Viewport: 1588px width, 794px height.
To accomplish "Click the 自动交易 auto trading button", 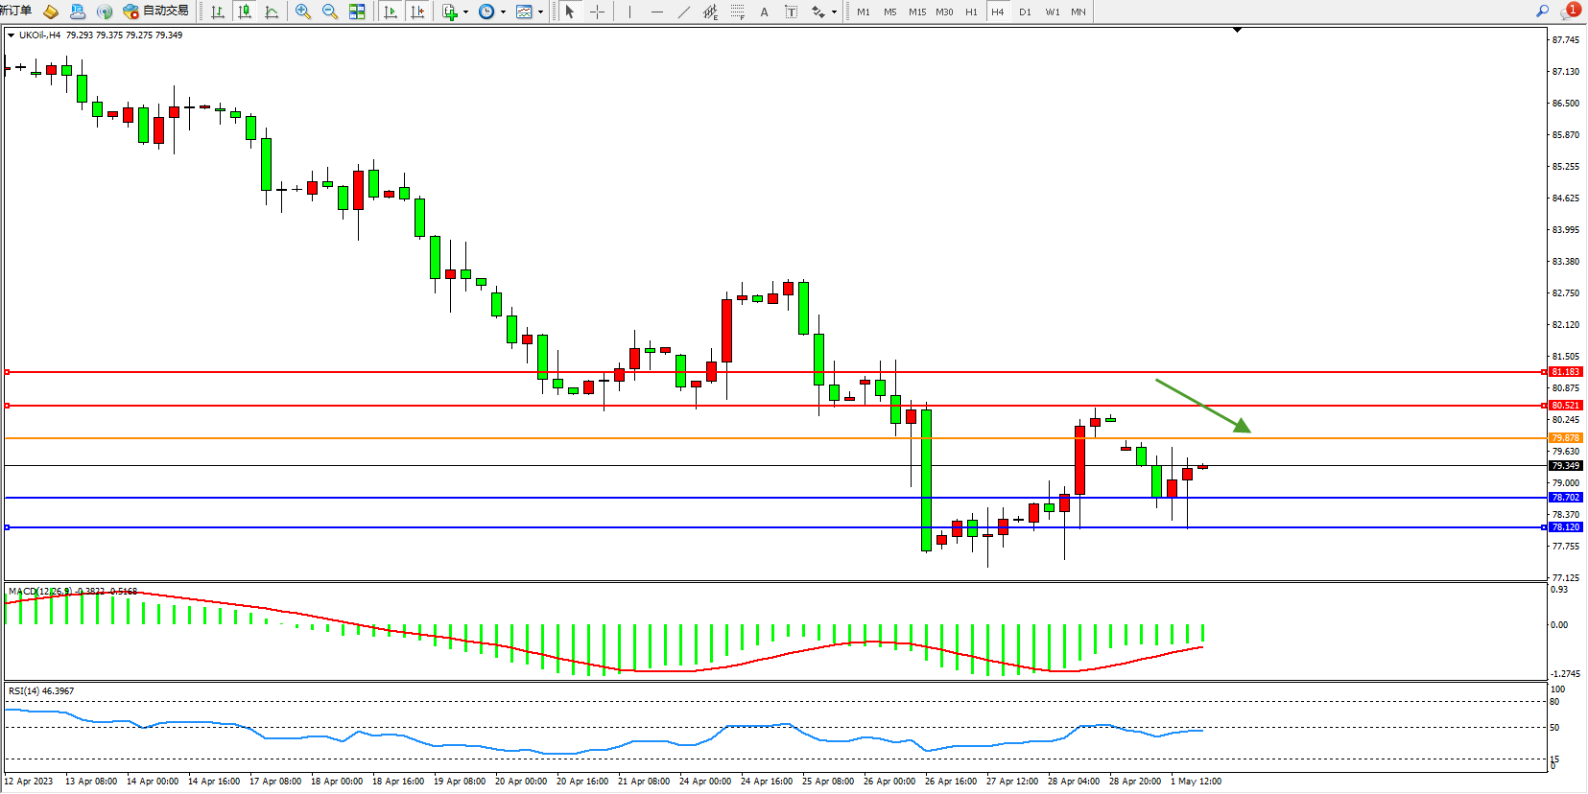I will pyautogui.click(x=155, y=12).
